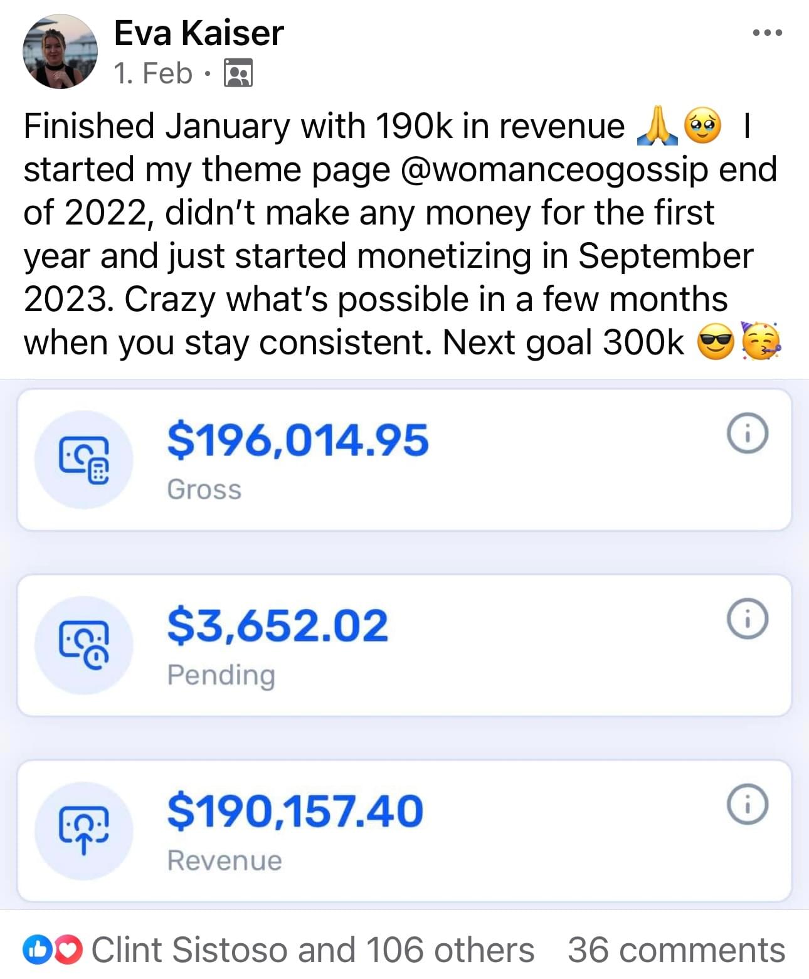Select the $190,157.40 Revenue card
Screen dimensions: 809x979
tap(404, 831)
